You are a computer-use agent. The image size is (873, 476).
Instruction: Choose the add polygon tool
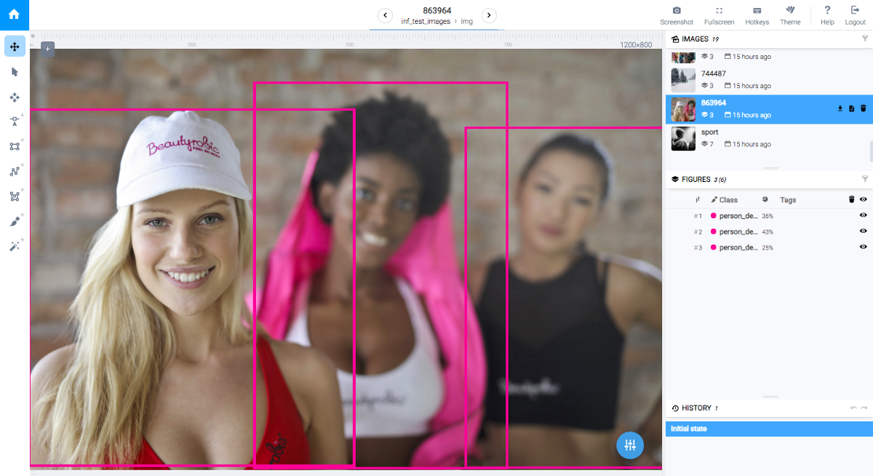(15, 197)
